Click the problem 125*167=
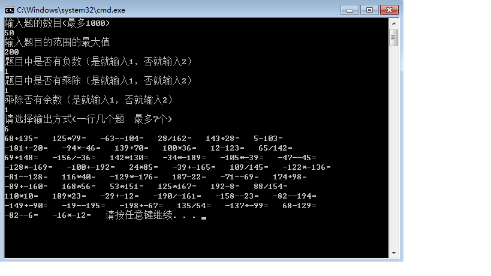The height and width of the screenshot is (276, 491). click(177, 187)
